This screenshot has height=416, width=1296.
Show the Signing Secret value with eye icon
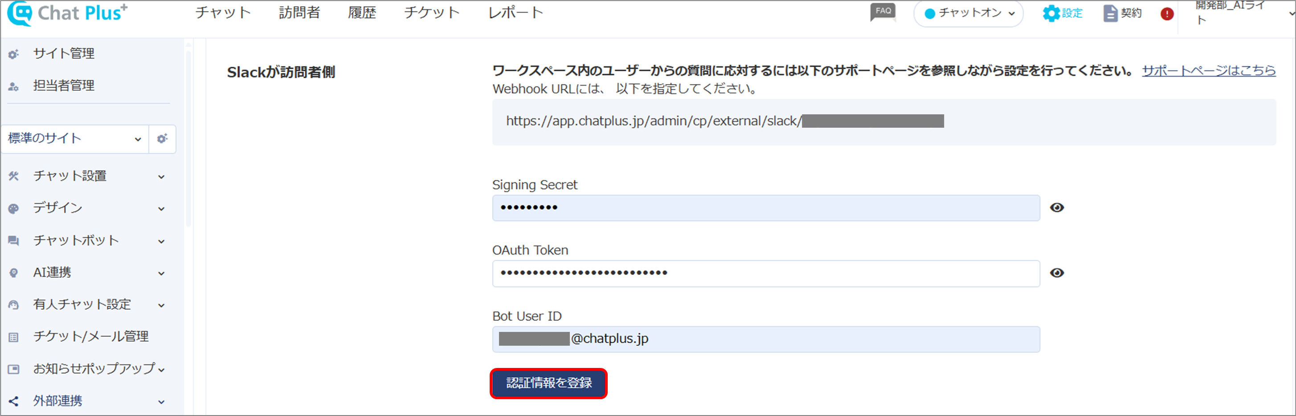click(1056, 207)
